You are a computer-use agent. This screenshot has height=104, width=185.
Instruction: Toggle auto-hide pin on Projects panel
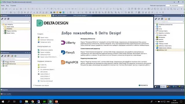click(28, 16)
